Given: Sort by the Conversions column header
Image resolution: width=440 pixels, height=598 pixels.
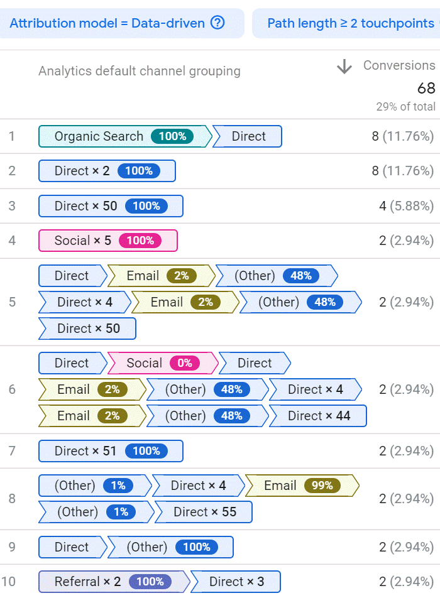Looking at the screenshot, I should 399,65.
